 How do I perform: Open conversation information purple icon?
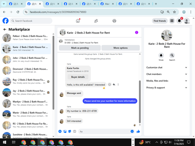click(x=136, y=32)
